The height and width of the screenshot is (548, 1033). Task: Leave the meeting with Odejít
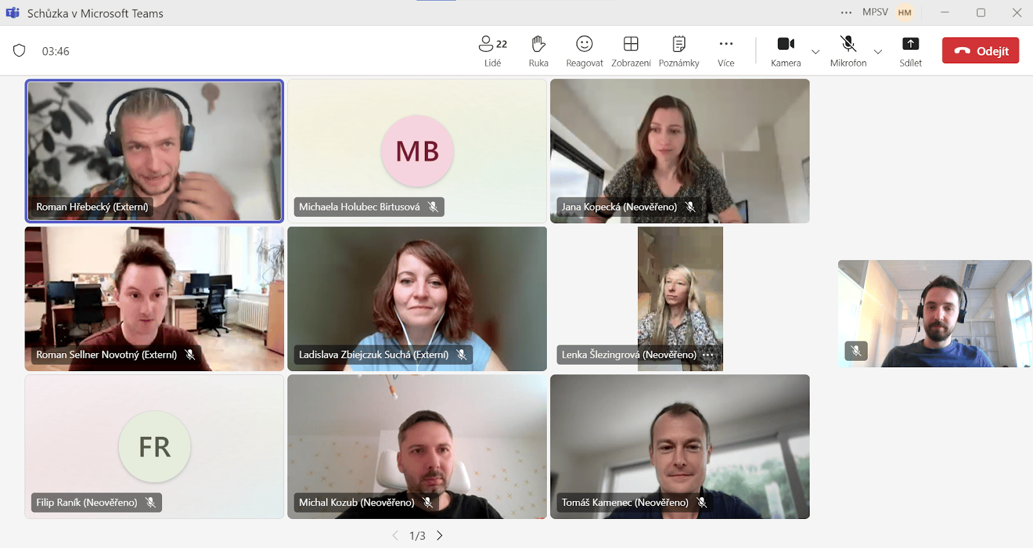point(980,51)
